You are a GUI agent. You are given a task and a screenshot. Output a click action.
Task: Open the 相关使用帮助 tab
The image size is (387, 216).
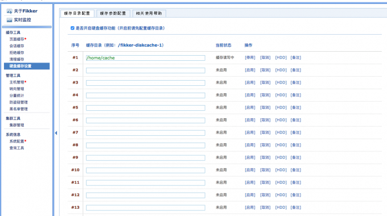(149, 13)
